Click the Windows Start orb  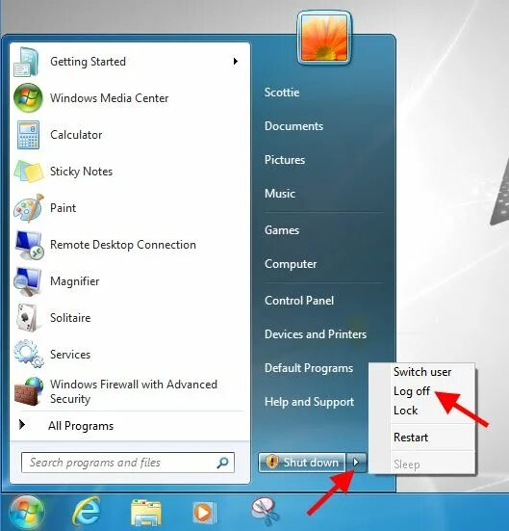27,512
